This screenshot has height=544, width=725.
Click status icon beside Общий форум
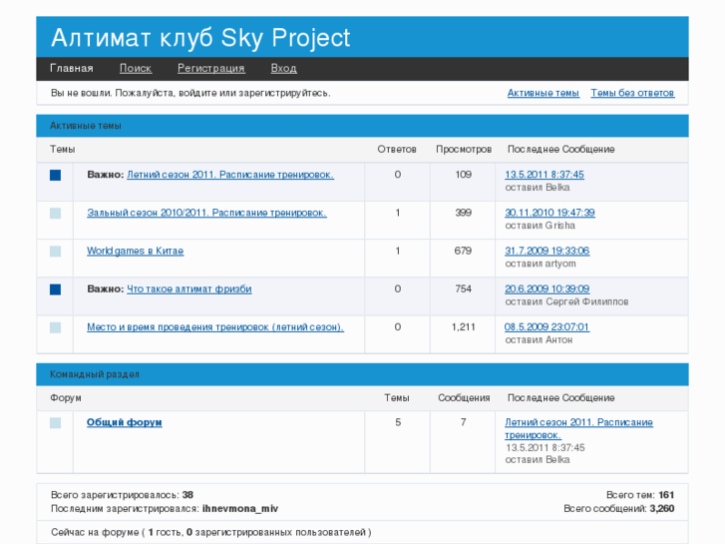55,423
